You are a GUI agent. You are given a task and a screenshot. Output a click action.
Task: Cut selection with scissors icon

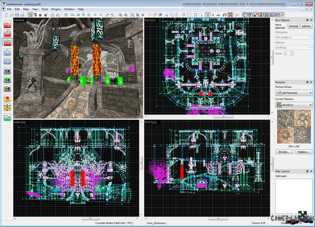tap(167, 15)
